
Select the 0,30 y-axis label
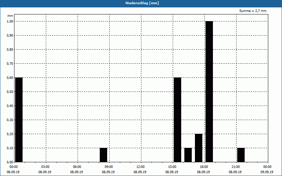(10, 120)
